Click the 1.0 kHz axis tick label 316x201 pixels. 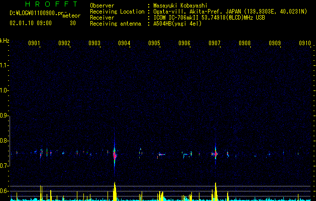click(x=4, y=90)
